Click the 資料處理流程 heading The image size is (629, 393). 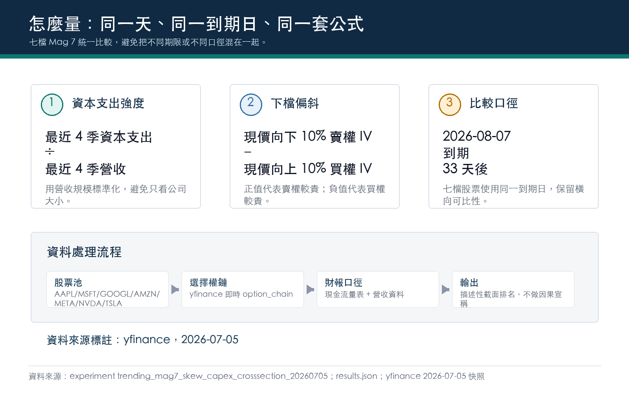[84, 252]
